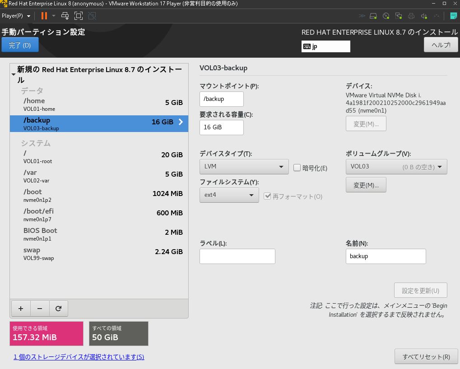Select the / VOL01-root partition
The image size is (460, 369).
point(99,157)
